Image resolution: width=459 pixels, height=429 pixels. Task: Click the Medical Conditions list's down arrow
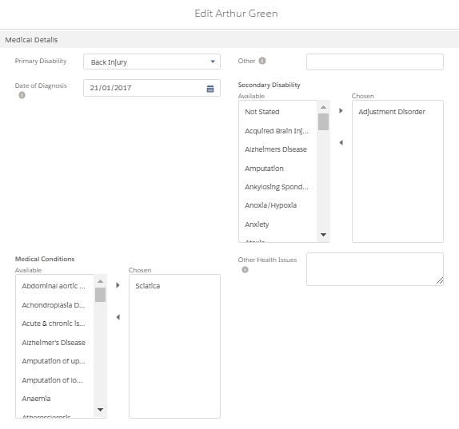click(100, 410)
